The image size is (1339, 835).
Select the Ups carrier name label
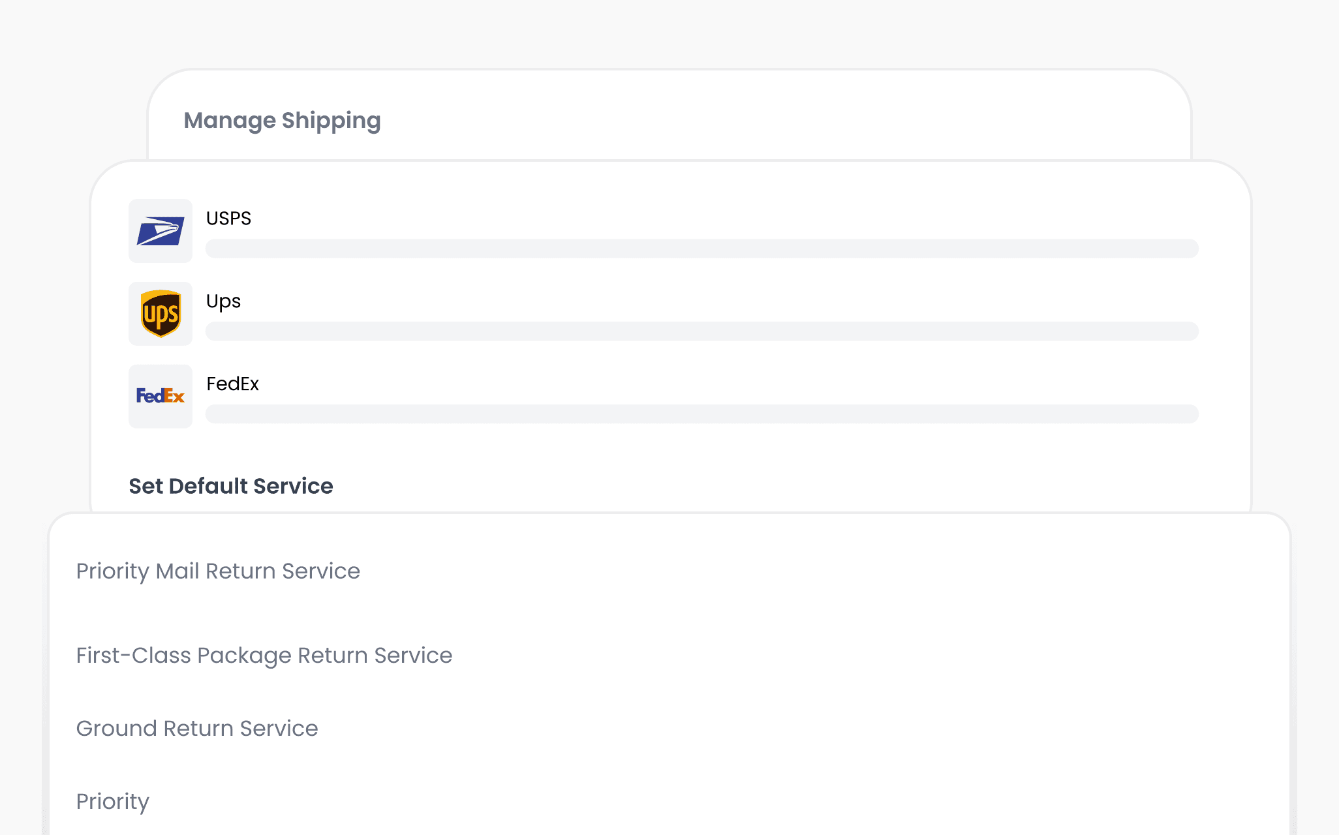tap(223, 301)
